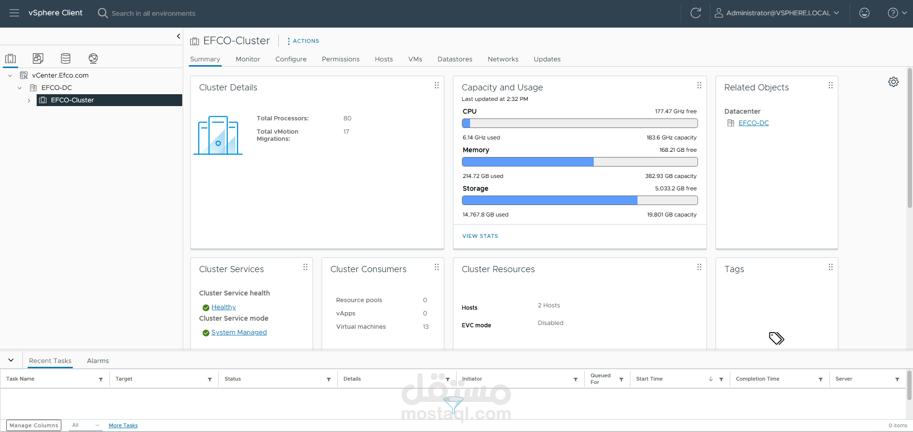The height and width of the screenshot is (432, 913).
Task: Switch to Storage inventory view
Action: click(66, 58)
